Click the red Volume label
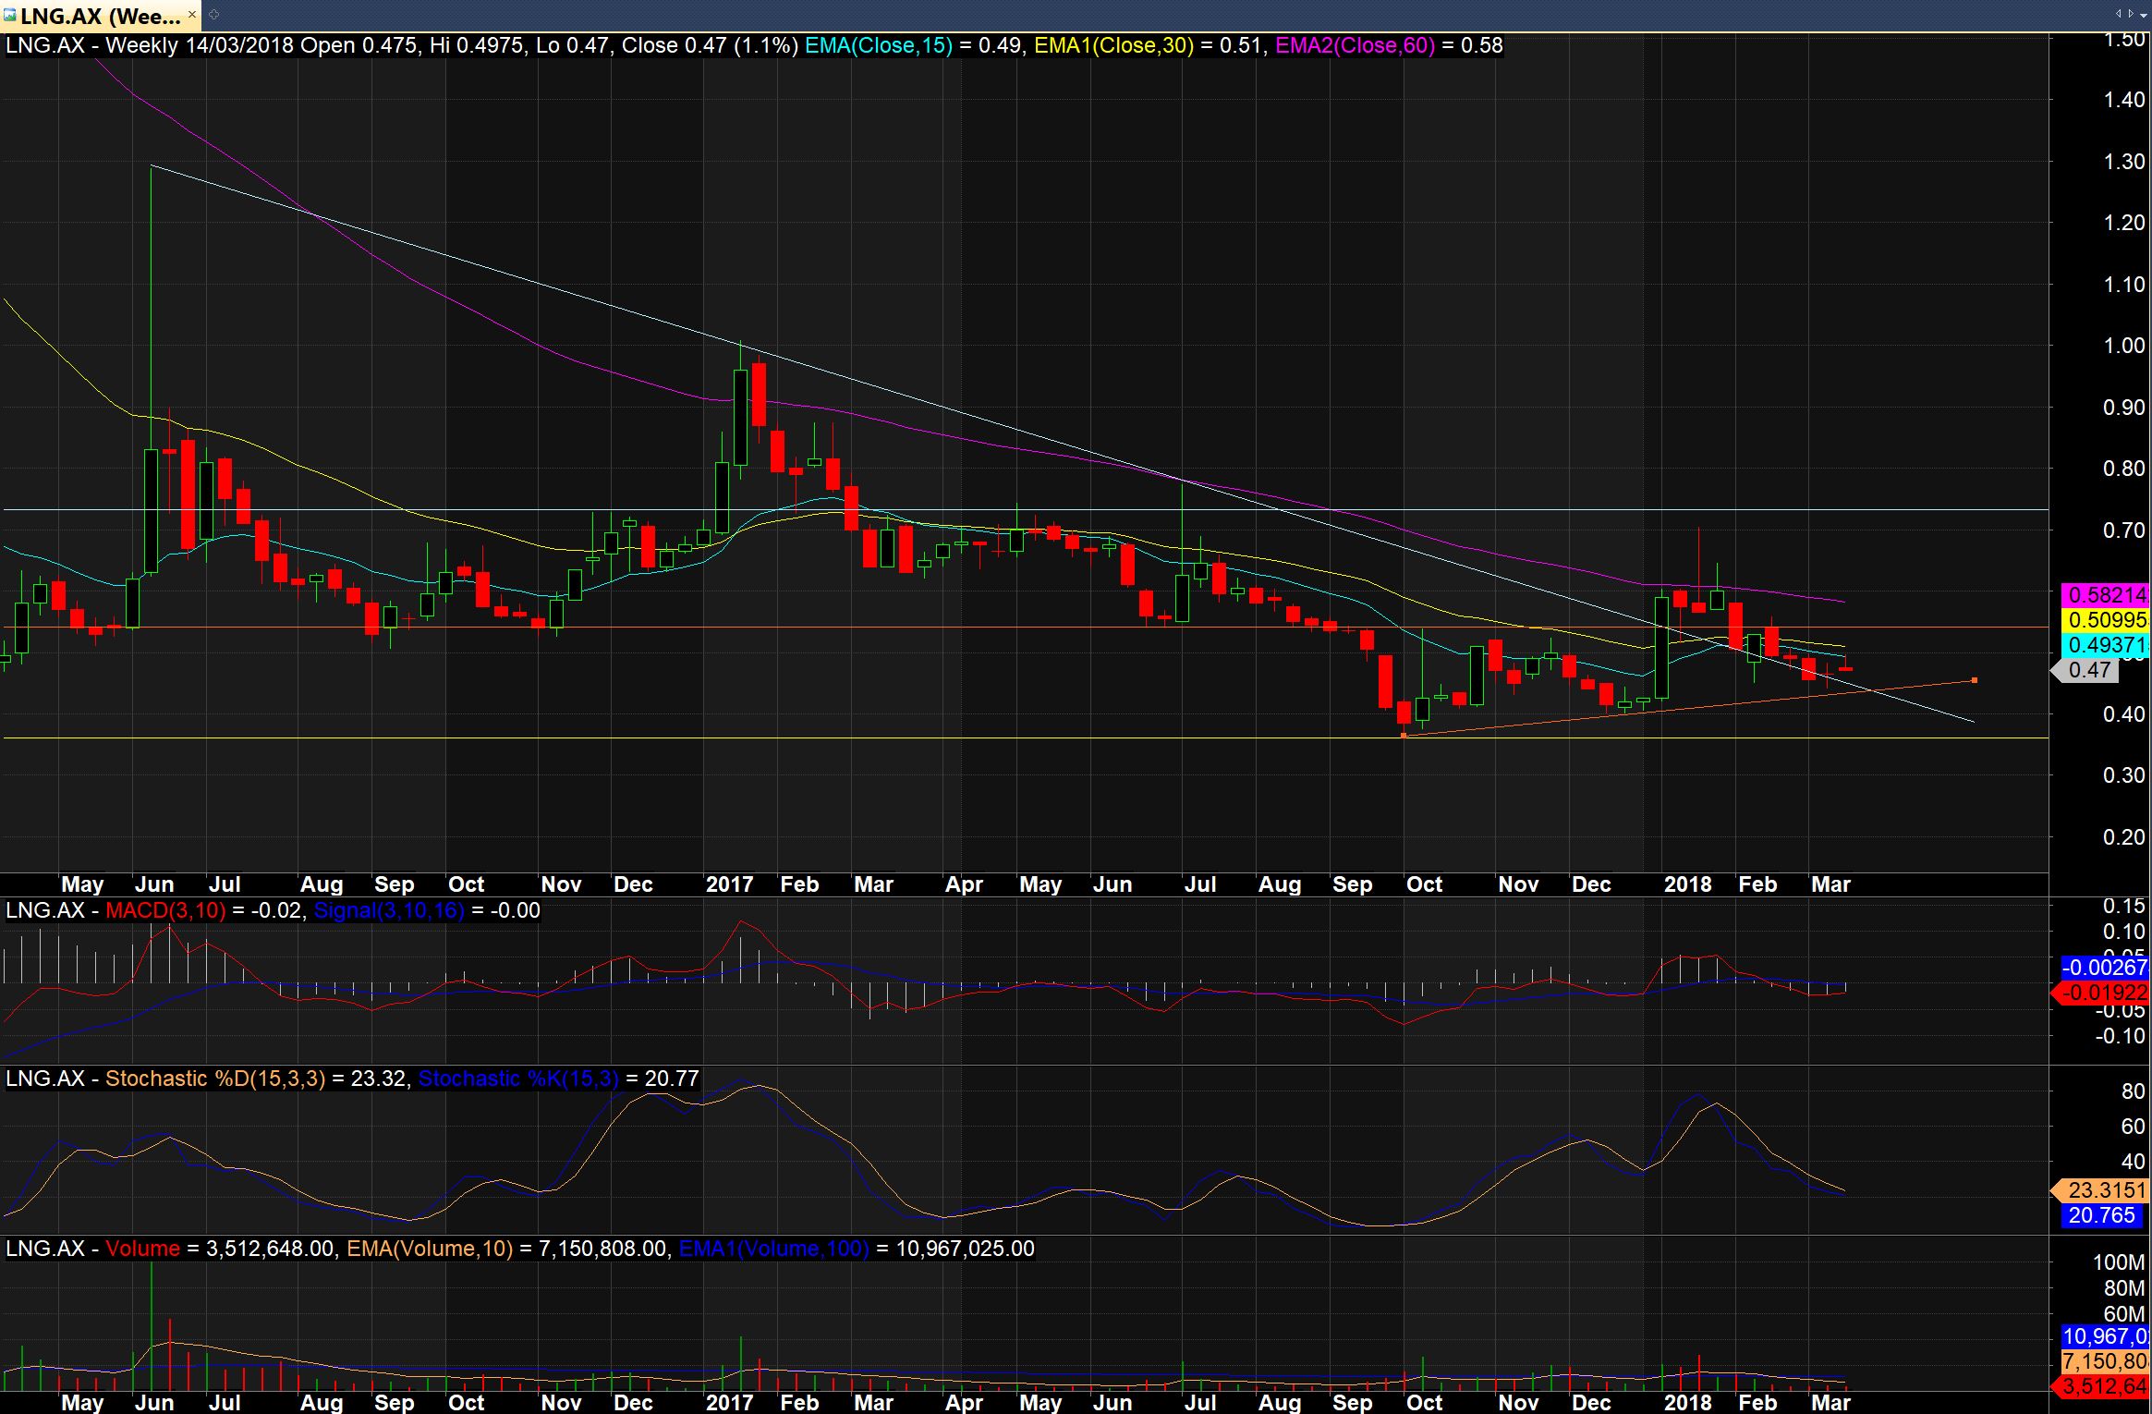 142,1249
